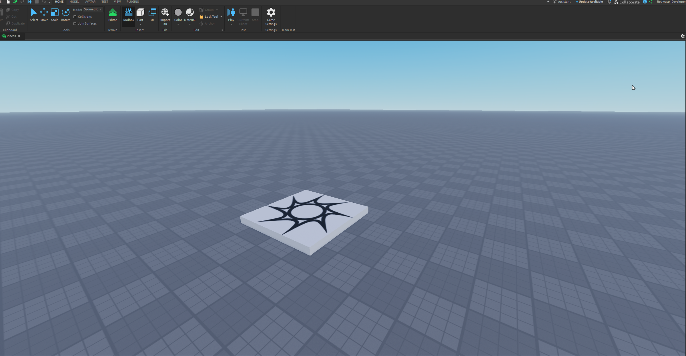Launch Import 3D
Image resolution: width=686 pixels, height=356 pixels.
pos(165,16)
